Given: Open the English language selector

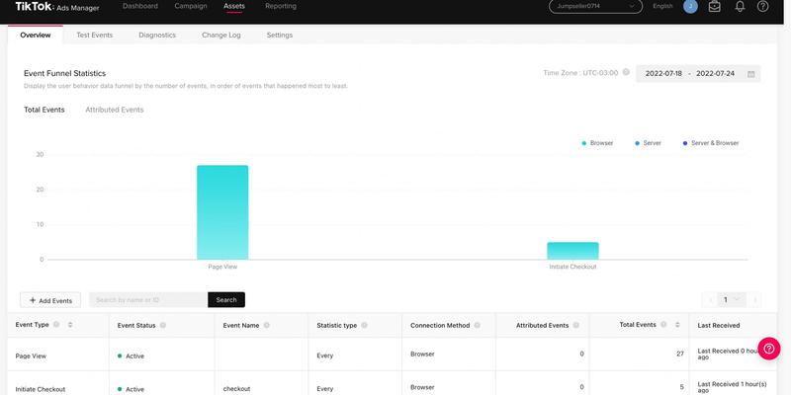Looking at the screenshot, I should [x=662, y=6].
